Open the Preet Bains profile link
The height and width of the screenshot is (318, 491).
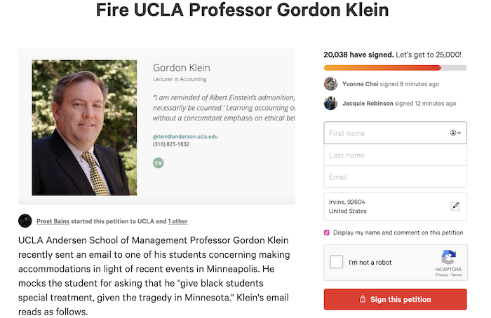pyautogui.click(x=53, y=221)
